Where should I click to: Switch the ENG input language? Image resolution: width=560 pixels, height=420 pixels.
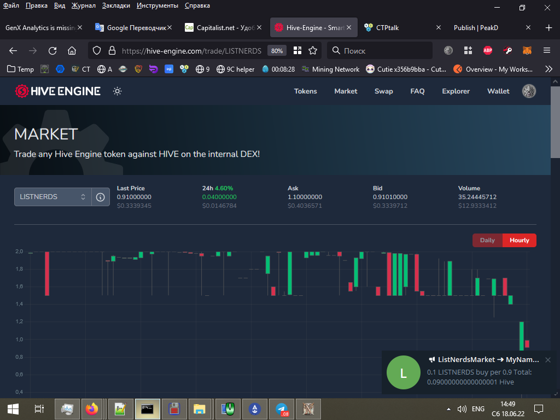(478, 409)
